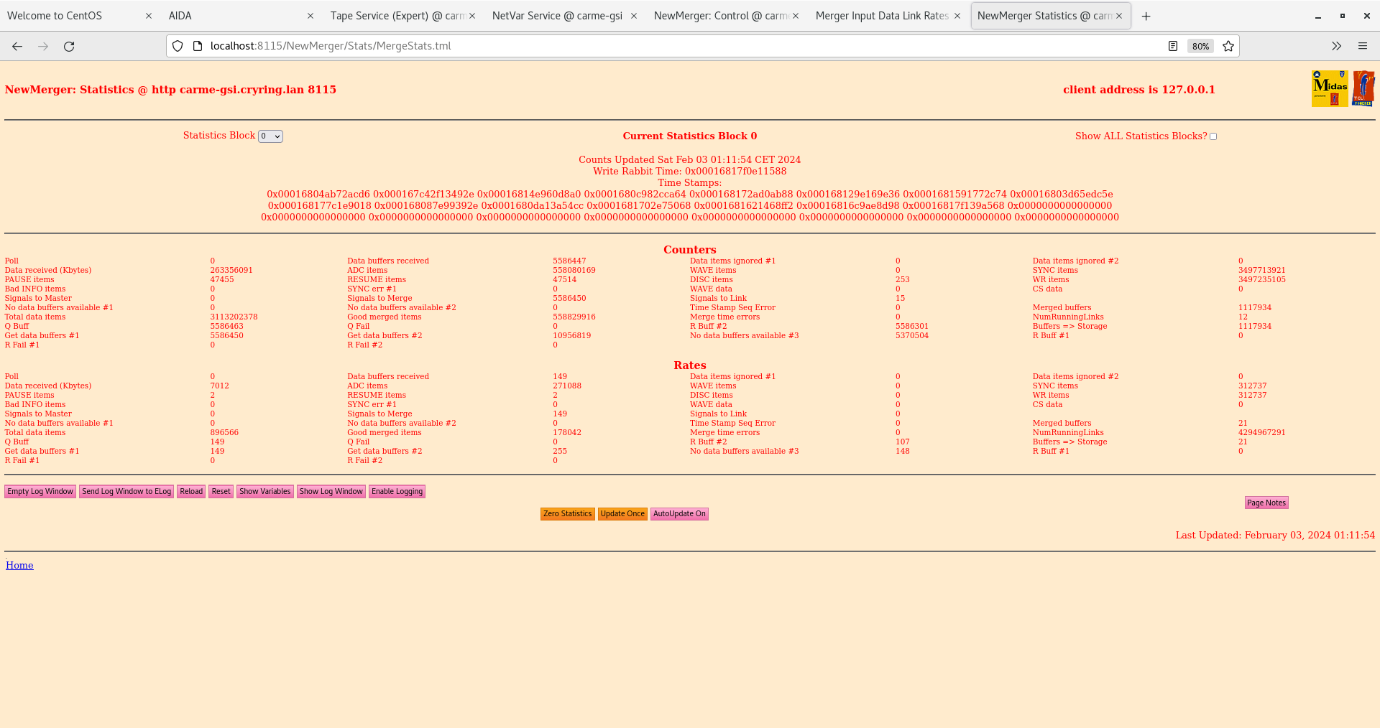
Task: Click the pink Reload button
Action: (191, 492)
